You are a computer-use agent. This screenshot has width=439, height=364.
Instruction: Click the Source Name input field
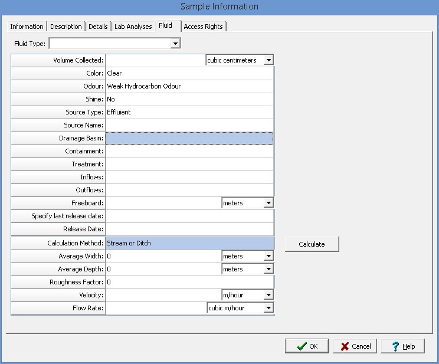click(x=189, y=125)
